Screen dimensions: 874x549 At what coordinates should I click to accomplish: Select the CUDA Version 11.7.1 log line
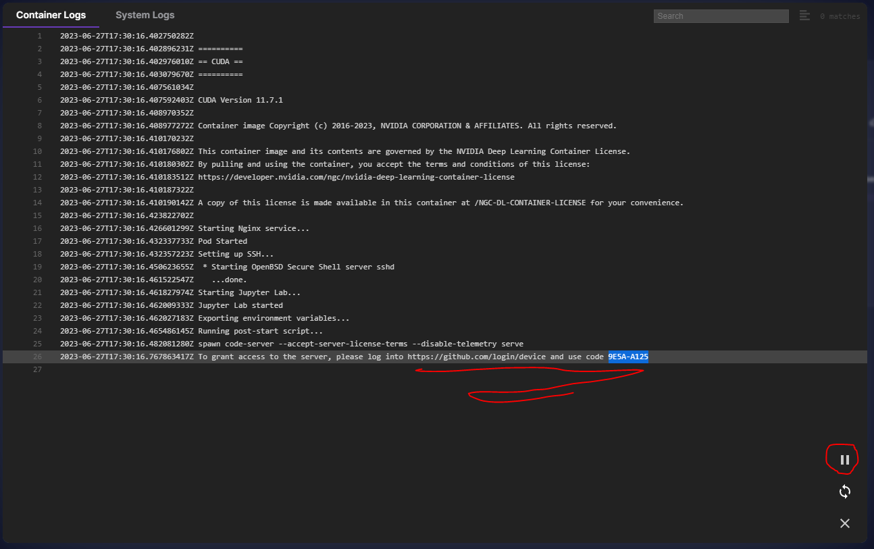pyautogui.click(x=240, y=100)
